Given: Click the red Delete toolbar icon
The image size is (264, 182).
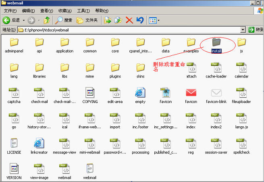Looking at the screenshot, I should pos(129,21).
